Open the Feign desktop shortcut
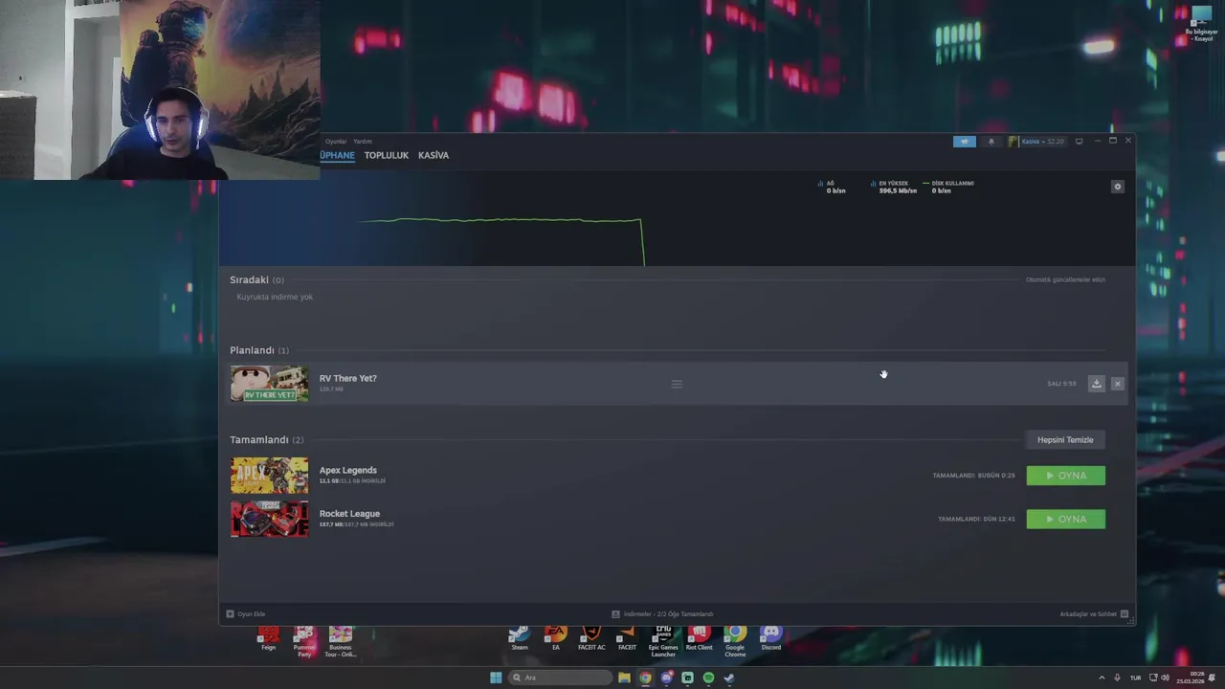The image size is (1225, 689). [268, 638]
